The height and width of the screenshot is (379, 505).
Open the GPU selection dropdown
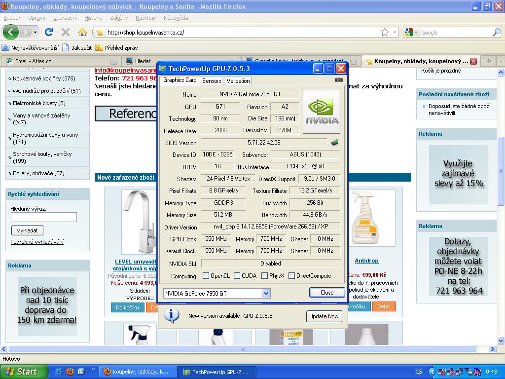coord(266,293)
